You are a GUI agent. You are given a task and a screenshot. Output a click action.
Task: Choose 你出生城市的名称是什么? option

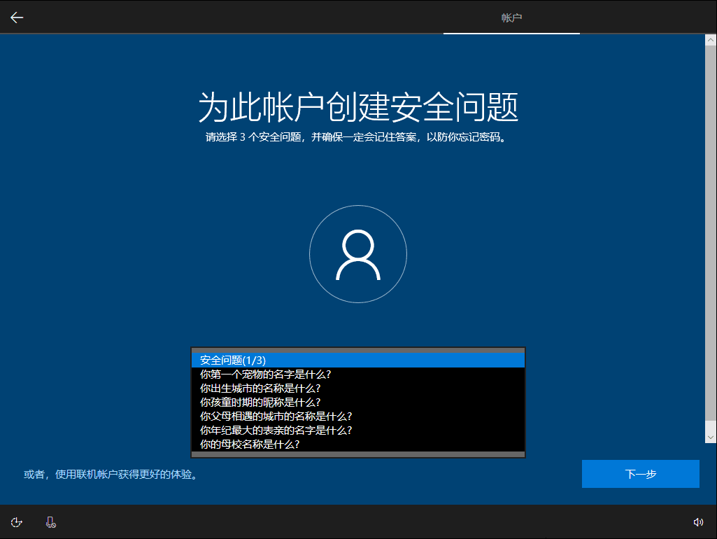pyautogui.click(x=357, y=388)
